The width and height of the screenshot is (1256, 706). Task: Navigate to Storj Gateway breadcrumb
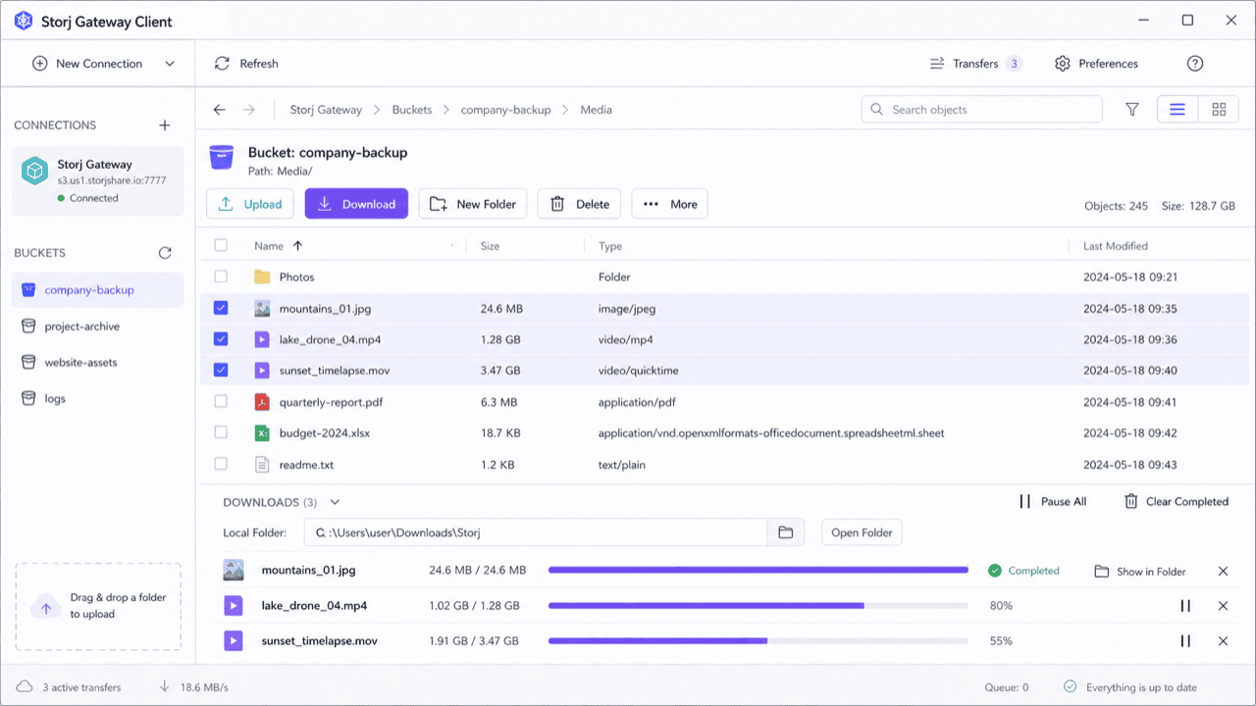tap(326, 110)
